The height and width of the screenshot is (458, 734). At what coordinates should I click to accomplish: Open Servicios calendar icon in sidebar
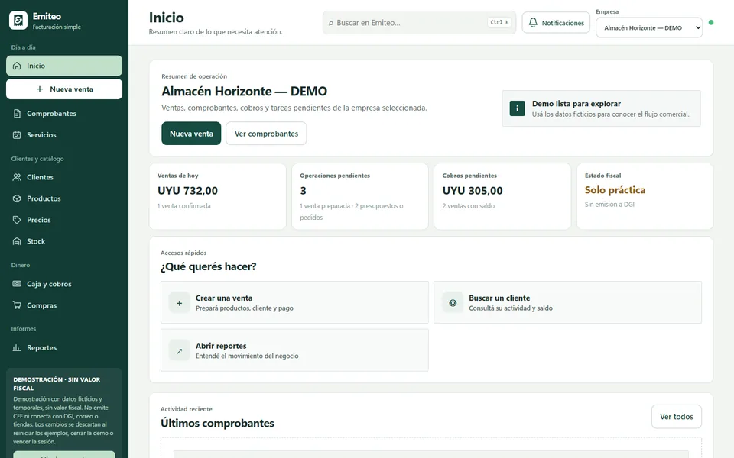(x=17, y=135)
